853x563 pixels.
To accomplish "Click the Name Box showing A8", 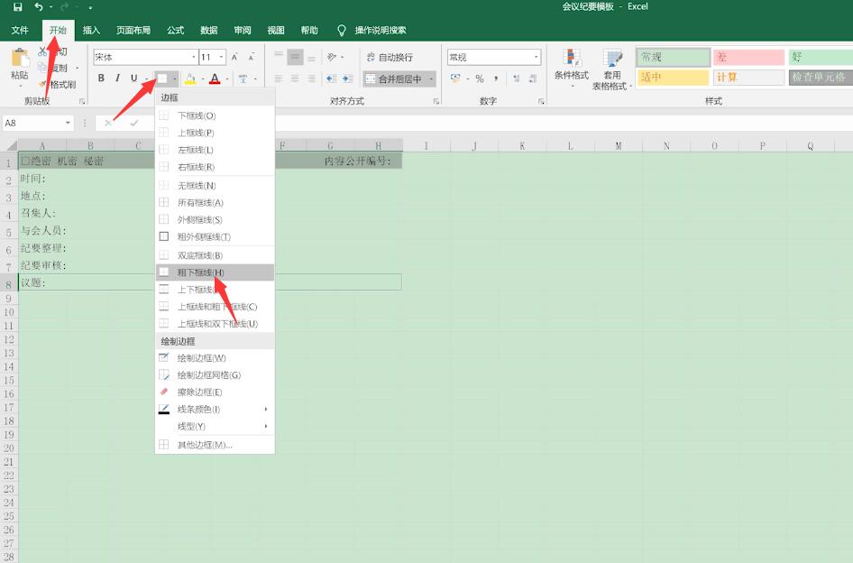I will point(38,123).
